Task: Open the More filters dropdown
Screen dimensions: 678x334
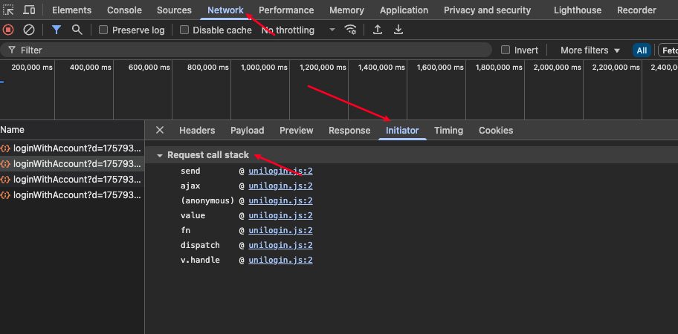Action: point(590,50)
